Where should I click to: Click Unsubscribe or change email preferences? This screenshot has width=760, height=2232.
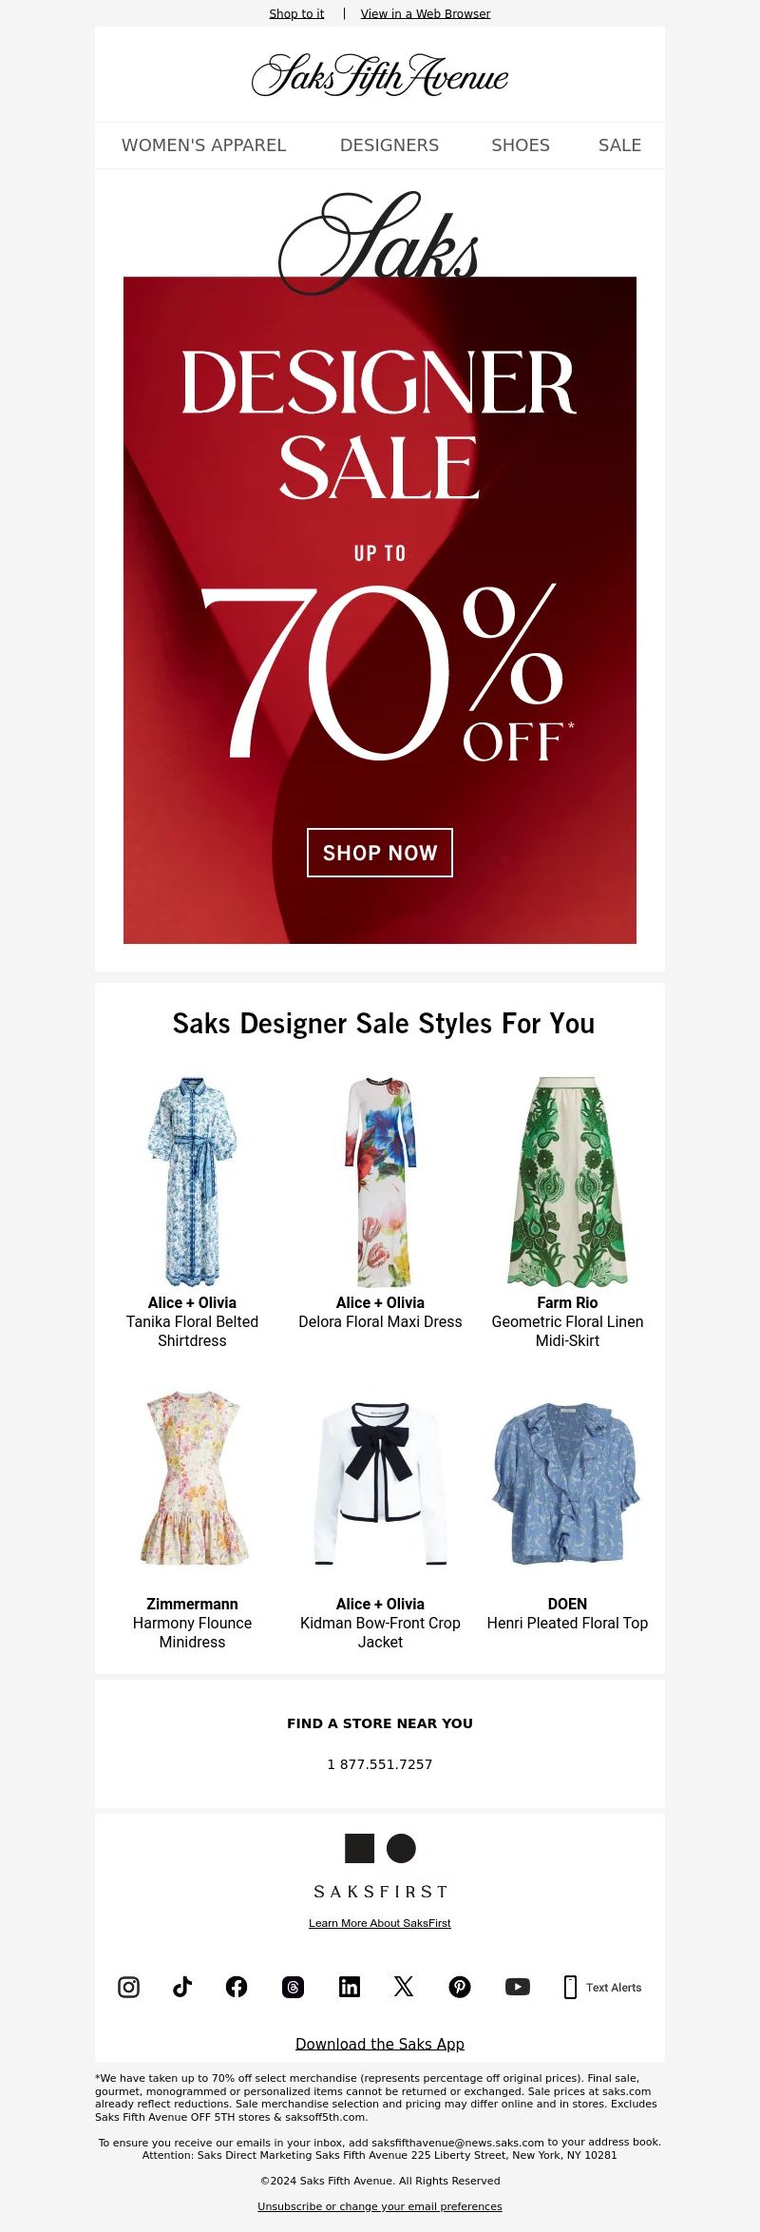click(x=380, y=2206)
